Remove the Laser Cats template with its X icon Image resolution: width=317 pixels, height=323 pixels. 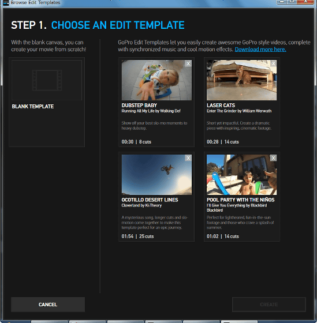coord(273,63)
